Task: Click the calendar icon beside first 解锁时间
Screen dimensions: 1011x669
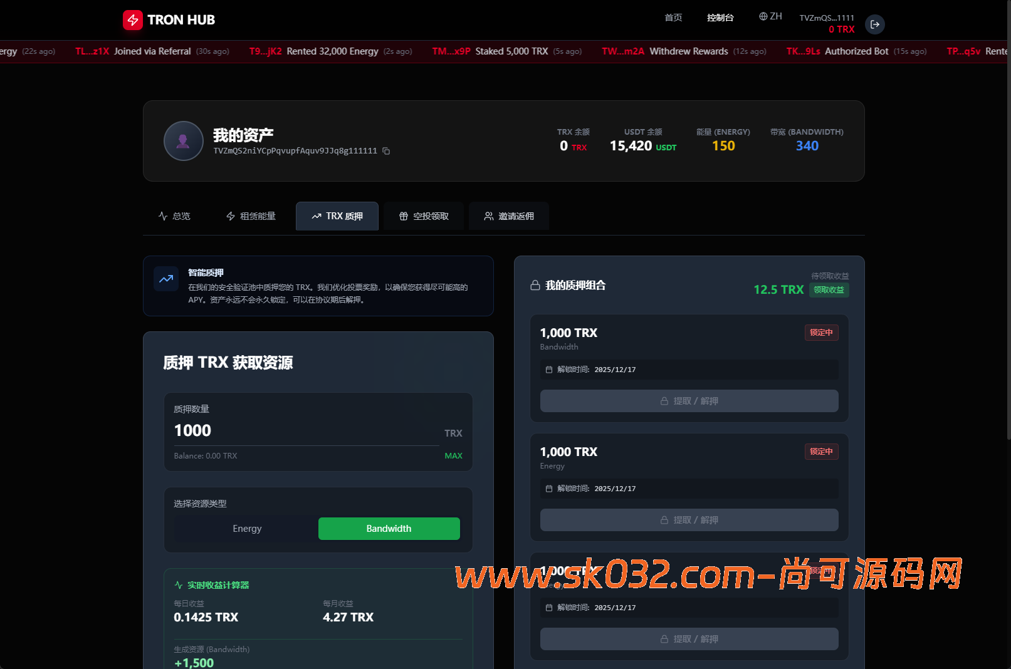Action: pos(550,370)
